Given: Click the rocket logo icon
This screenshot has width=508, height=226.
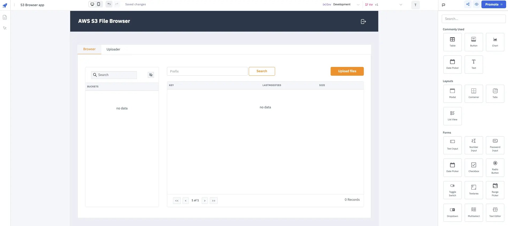Looking at the screenshot, I should pyautogui.click(x=5, y=5).
